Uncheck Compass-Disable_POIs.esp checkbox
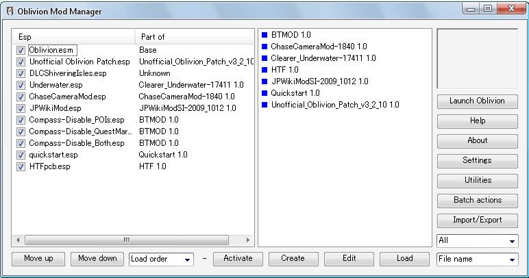The width and height of the screenshot is (529, 278). 21,120
